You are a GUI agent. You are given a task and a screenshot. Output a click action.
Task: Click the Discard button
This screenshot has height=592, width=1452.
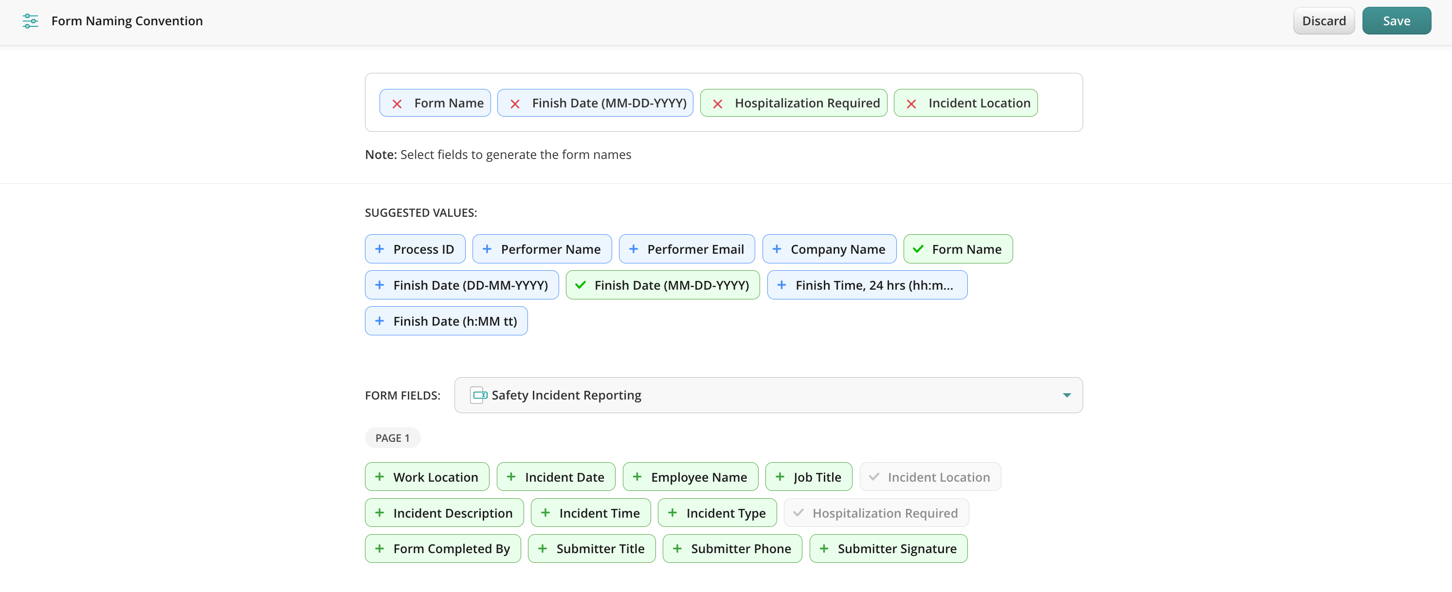[1323, 21]
